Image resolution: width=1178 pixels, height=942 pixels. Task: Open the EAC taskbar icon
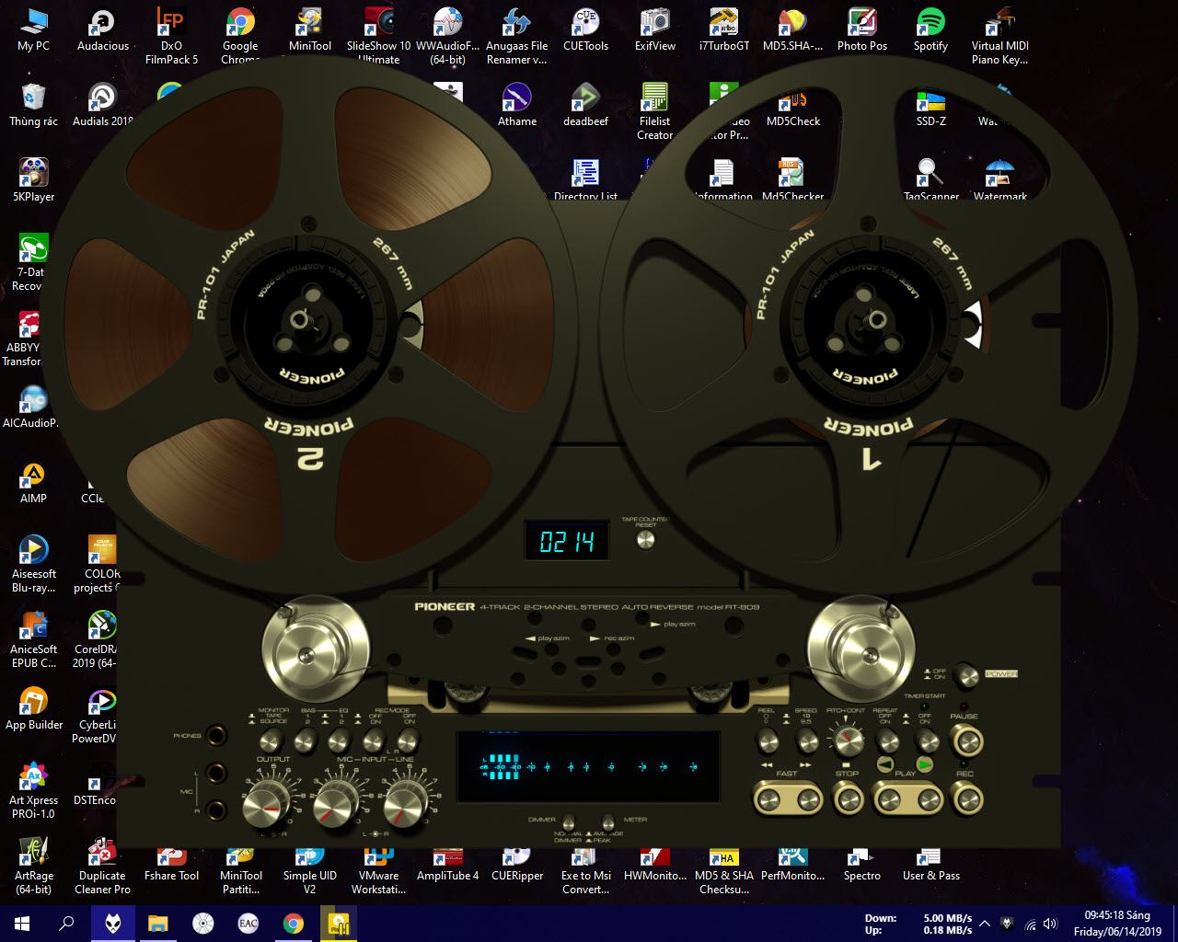(248, 924)
